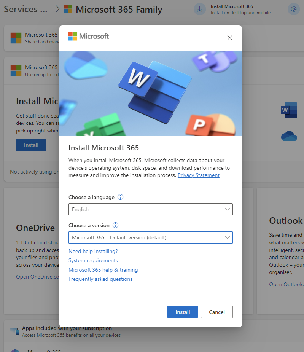
Task: Click the Cancel button in dialog
Action: [216, 312]
